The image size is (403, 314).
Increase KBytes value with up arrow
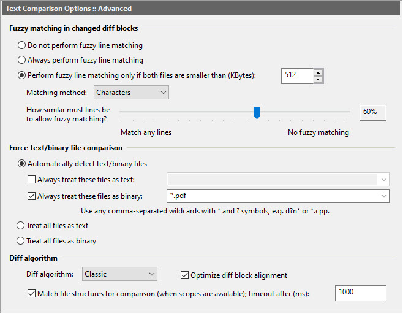point(318,72)
